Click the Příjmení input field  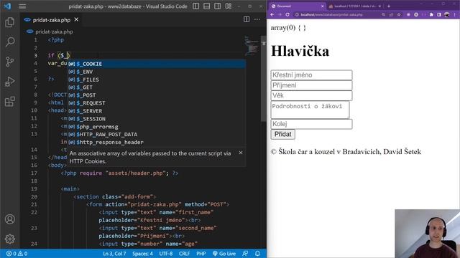pos(311,85)
